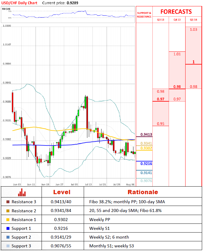Click the 0.9302 level label beside chart

click(146, 148)
